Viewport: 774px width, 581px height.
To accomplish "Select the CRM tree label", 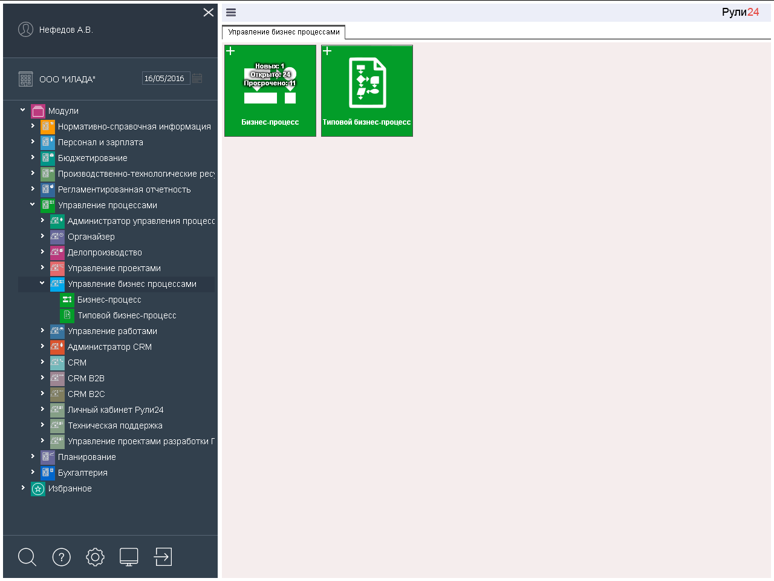I will click(77, 363).
